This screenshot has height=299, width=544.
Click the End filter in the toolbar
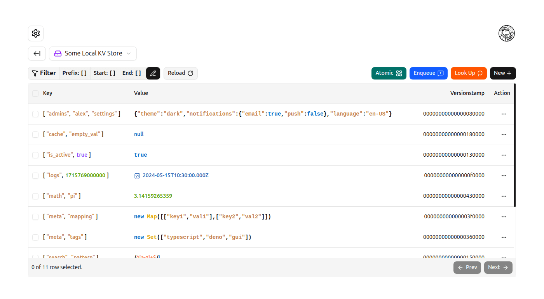coord(131,73)
